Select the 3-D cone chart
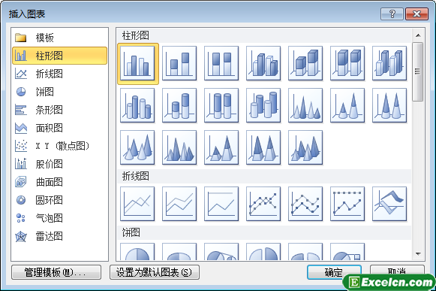Screen dimensions: 436x291 [x=137, y=147]
